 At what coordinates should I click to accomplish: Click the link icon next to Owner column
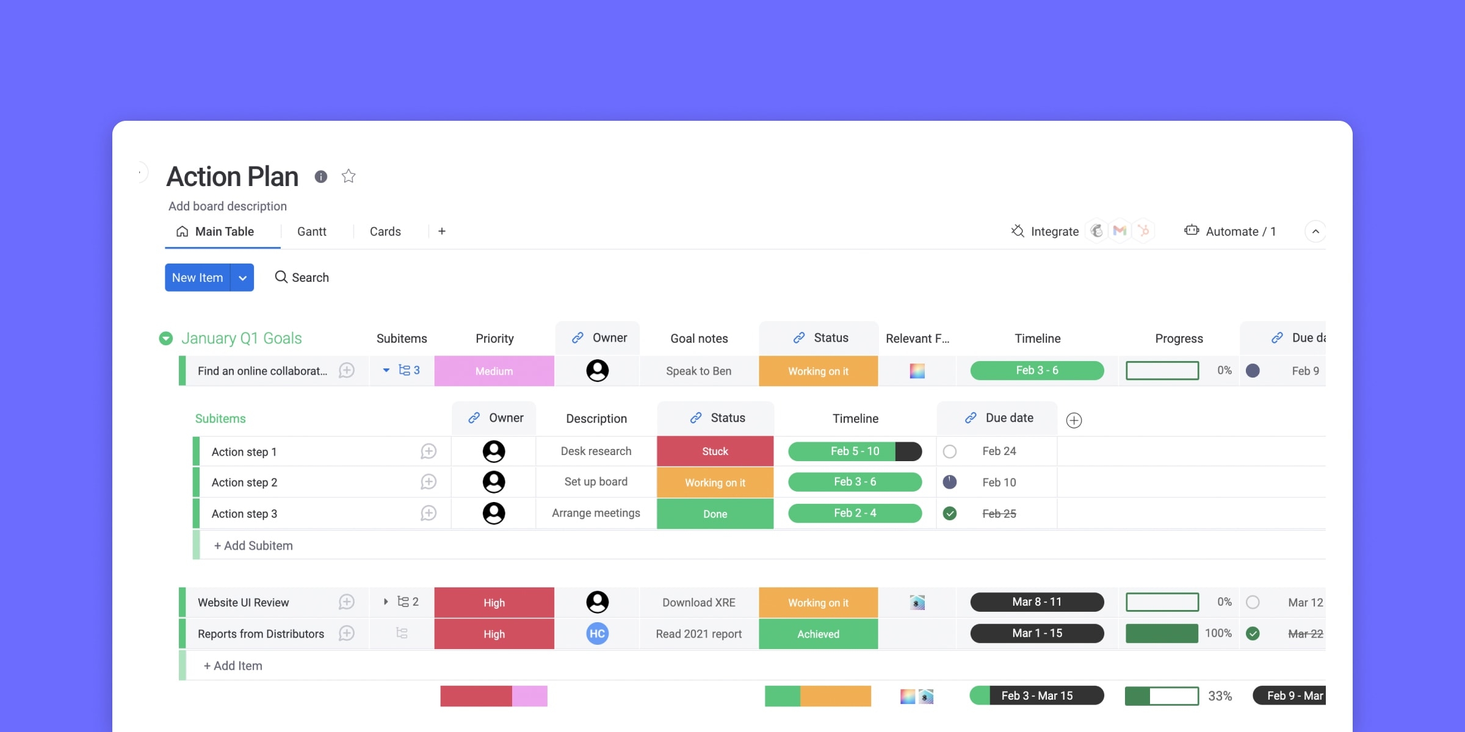point(576,338)
